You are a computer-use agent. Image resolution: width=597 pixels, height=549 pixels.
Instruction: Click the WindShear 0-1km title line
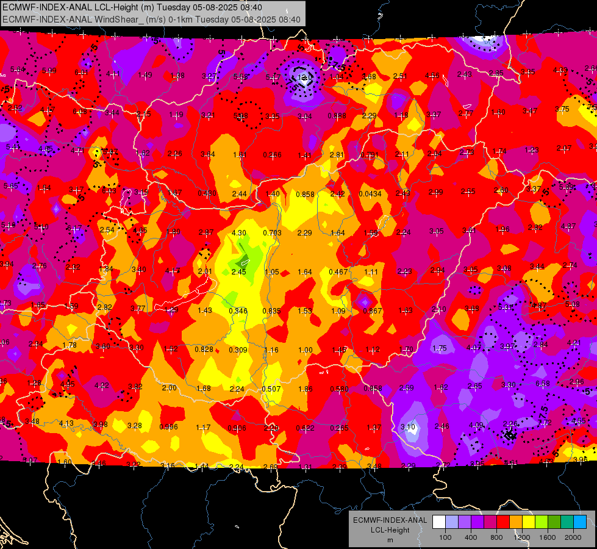151,20
